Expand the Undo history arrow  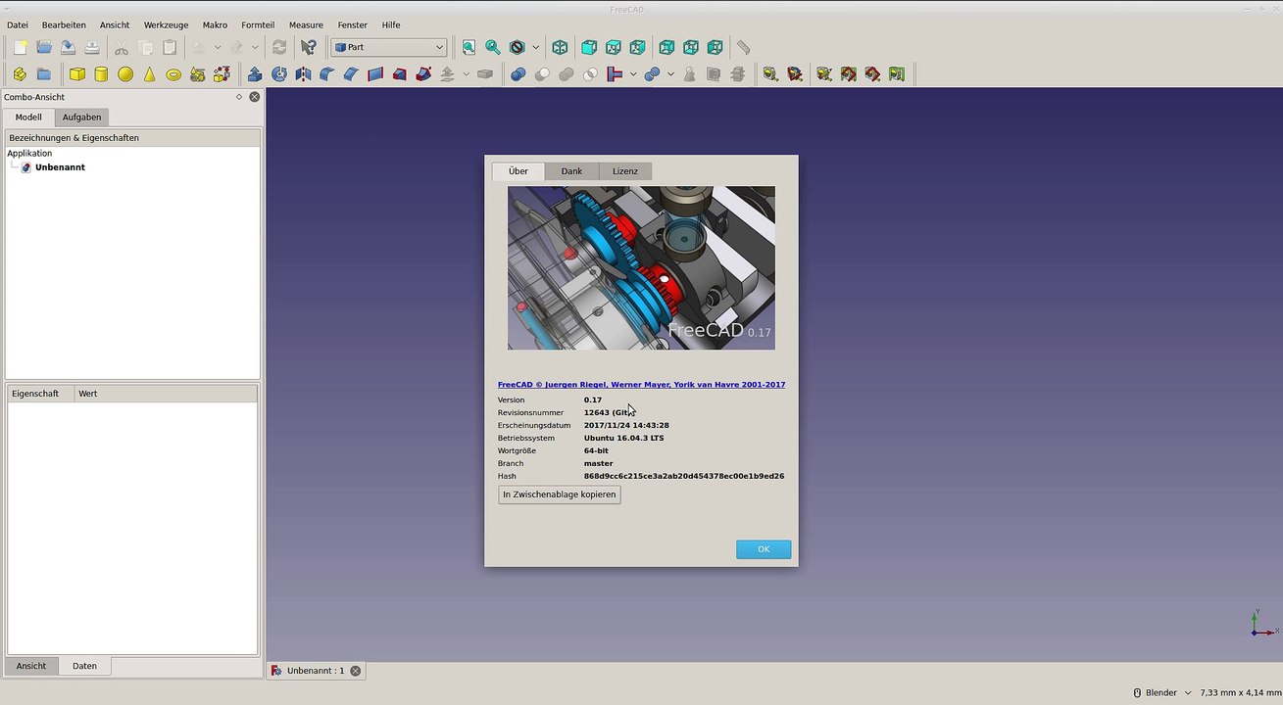click(218, 47)
